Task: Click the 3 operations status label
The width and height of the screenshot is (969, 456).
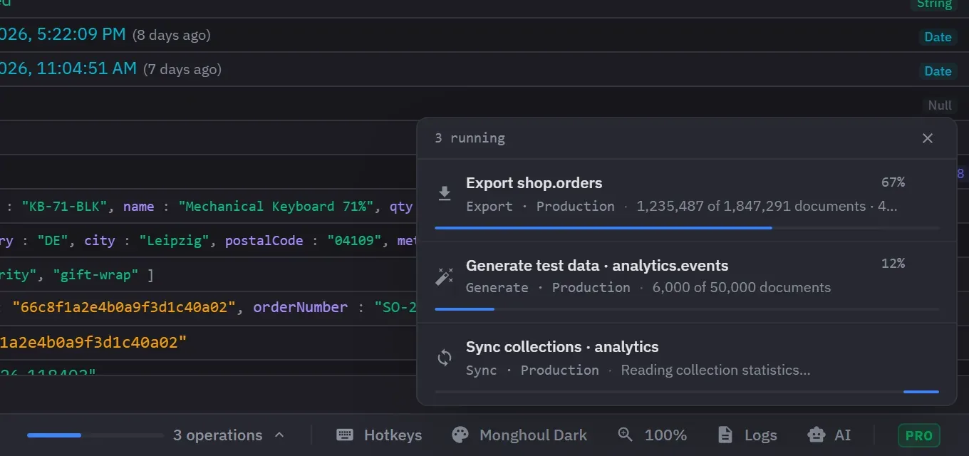Action: [218, 435]
